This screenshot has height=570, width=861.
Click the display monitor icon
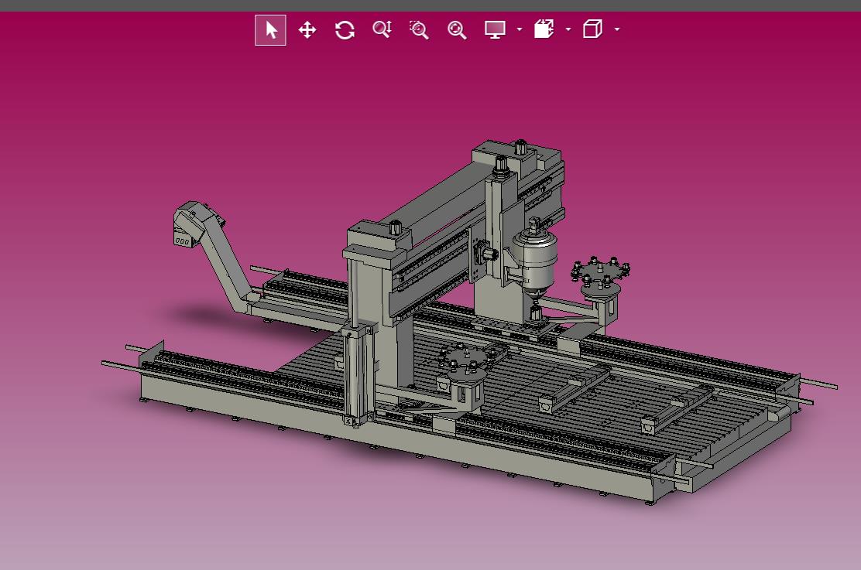[x=495, y=29]
